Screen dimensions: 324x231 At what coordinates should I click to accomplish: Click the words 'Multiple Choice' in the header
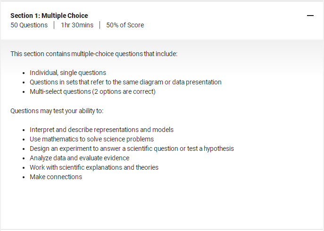[x=65, y=16]
